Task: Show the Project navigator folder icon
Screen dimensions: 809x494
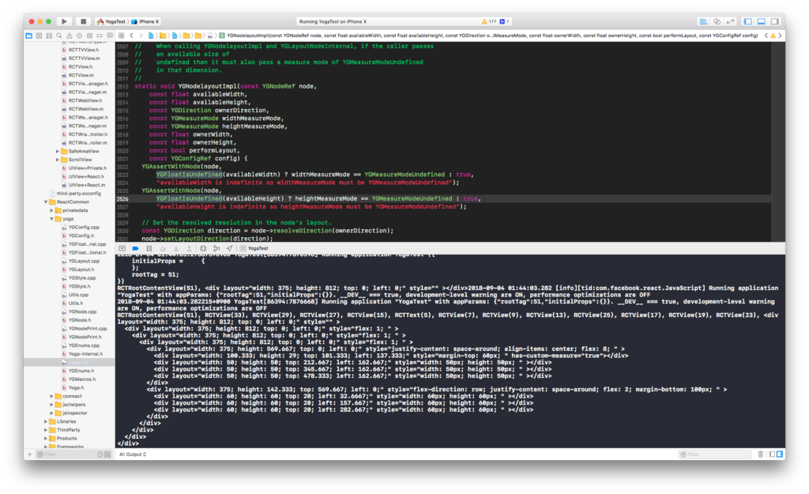Action: click(29, 36)
